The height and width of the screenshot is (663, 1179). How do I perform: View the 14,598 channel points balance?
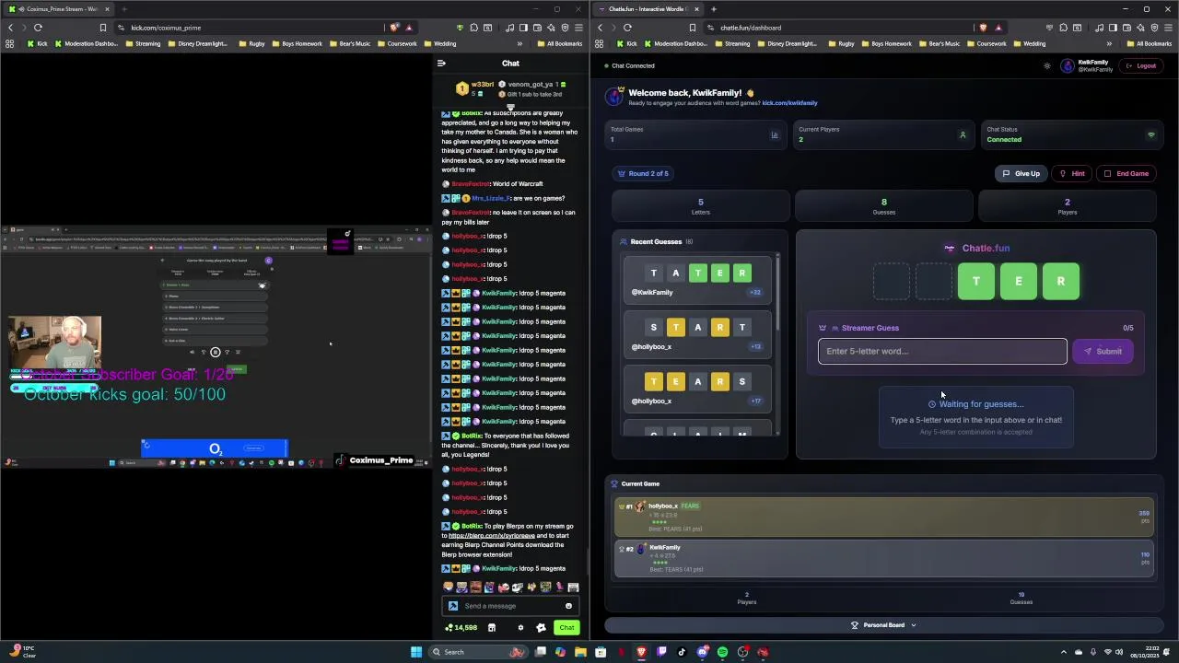point(461,628)
